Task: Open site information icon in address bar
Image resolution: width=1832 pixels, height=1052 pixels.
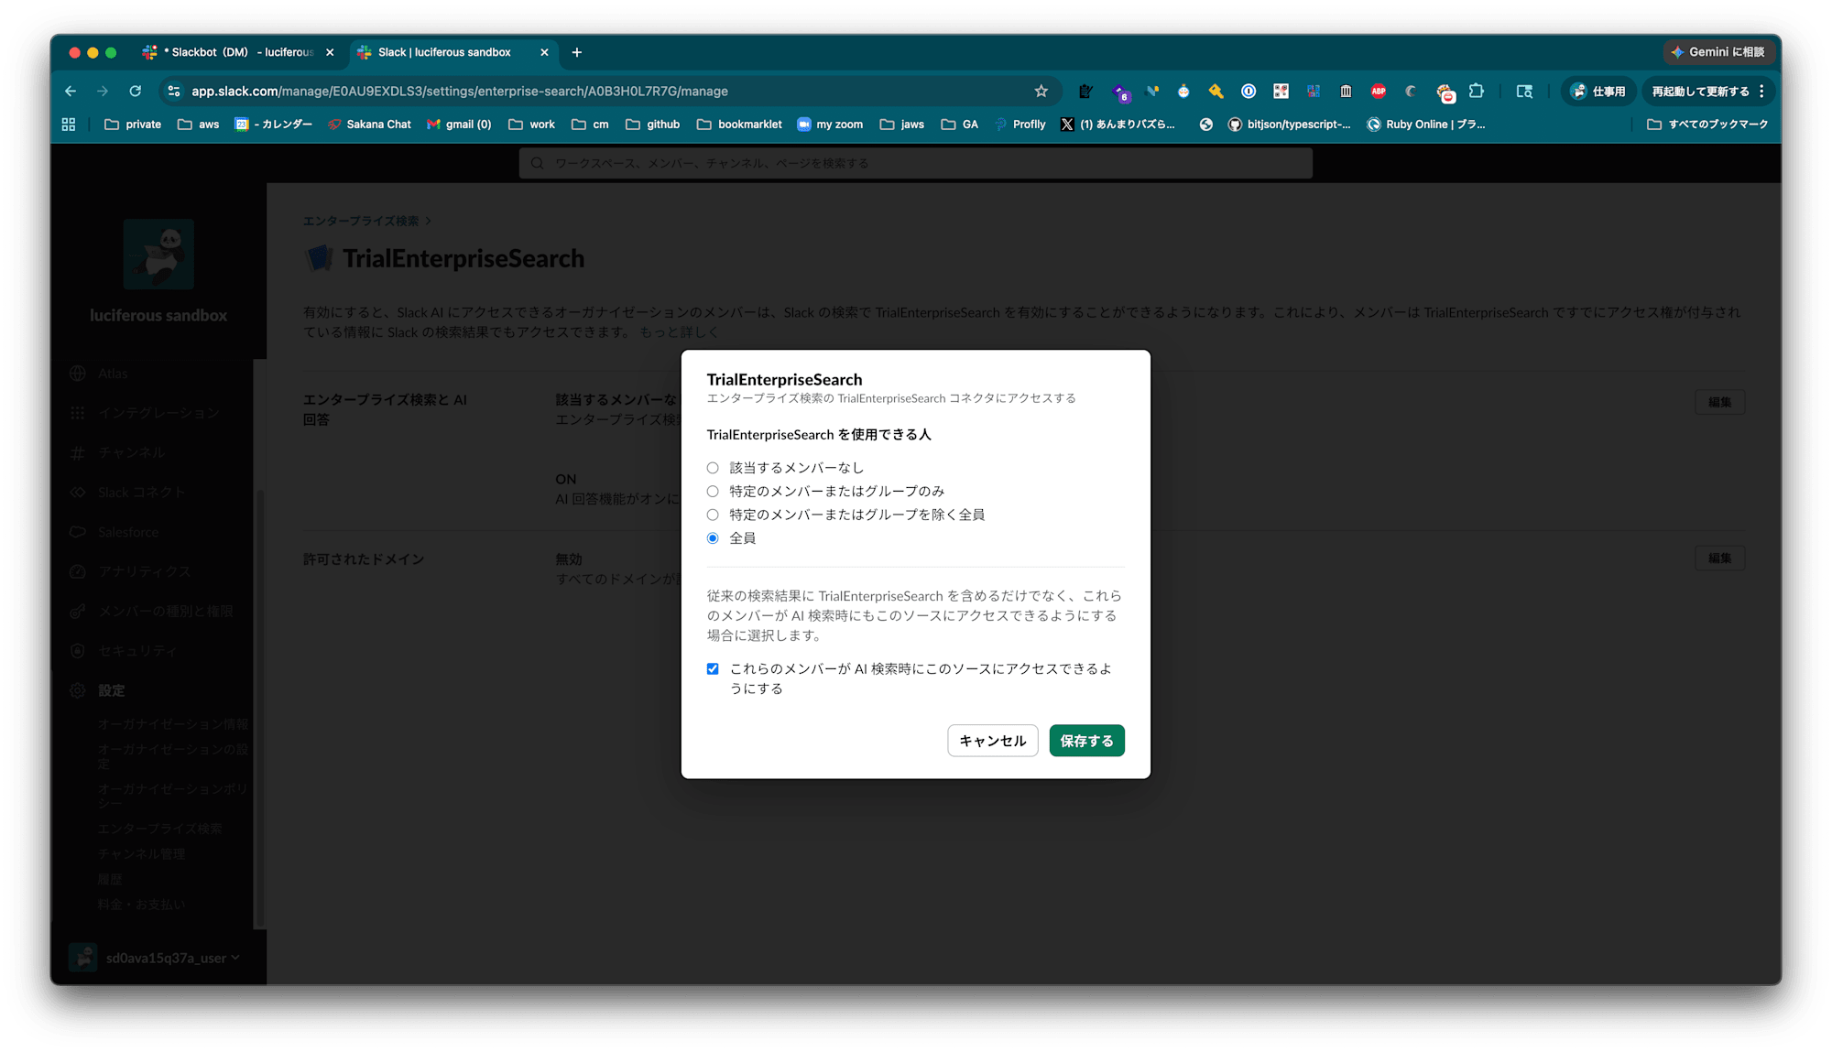Action: click(174, 92)
